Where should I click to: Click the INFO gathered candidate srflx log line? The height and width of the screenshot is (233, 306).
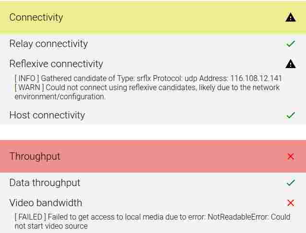pyautogui.click(x=148, y=78)
